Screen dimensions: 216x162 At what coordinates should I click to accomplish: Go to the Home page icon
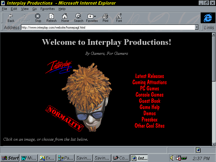tap(65, 18)
